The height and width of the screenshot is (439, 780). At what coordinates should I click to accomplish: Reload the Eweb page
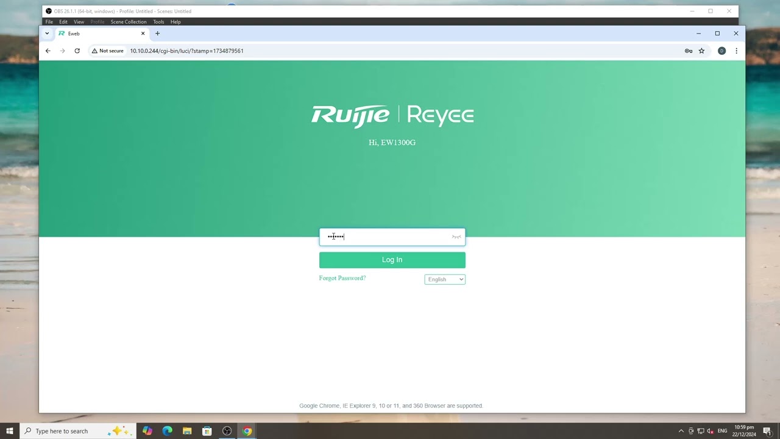point(77,51)
